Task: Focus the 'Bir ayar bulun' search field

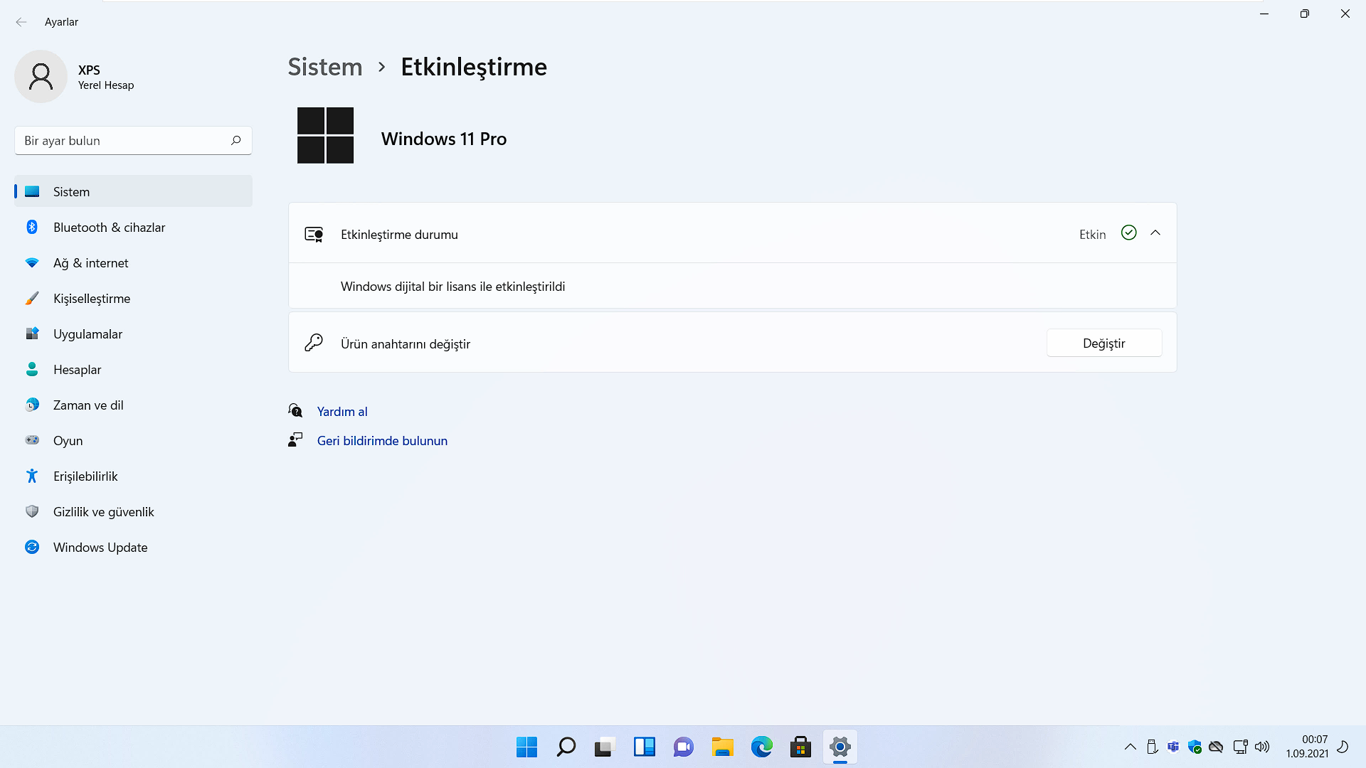Action: tap(133, 140)
